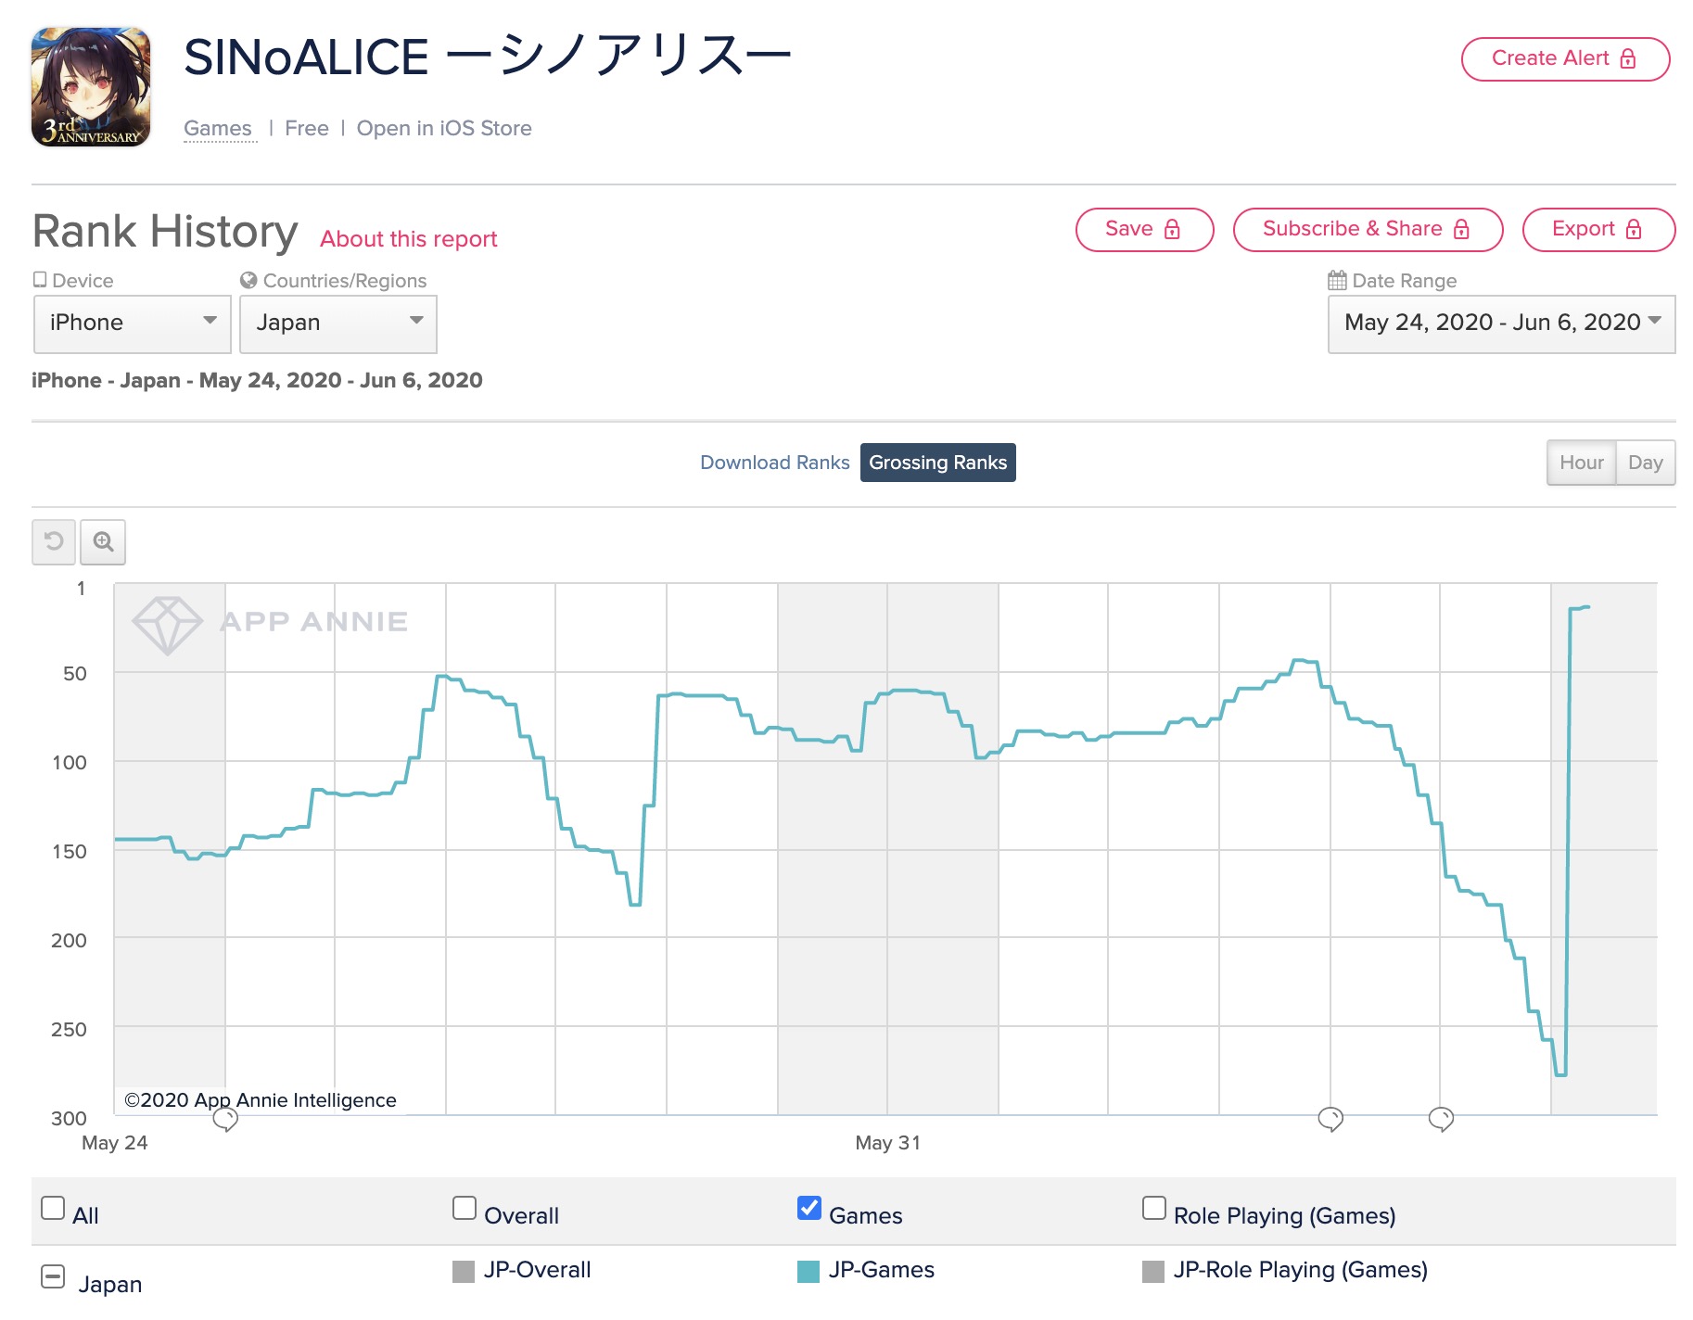Screen dimensions: 1693x1320
Task: Click the JP-Role Playing (Games) legend label
Action: click(x=1300, y=1270)
